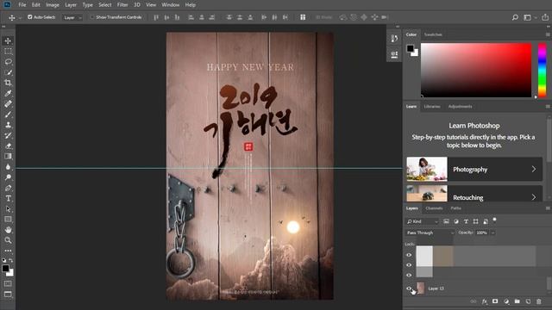Select the Move tool in the toolbox
The image size is (552, 310).
(8, 40)
